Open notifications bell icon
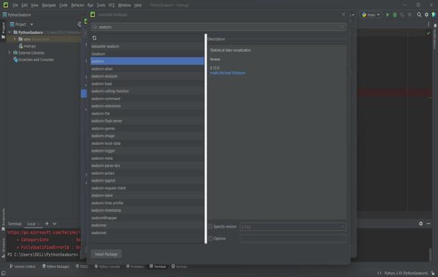The height and width of the screenshot is (277, 438). click(x=435, y=26)
